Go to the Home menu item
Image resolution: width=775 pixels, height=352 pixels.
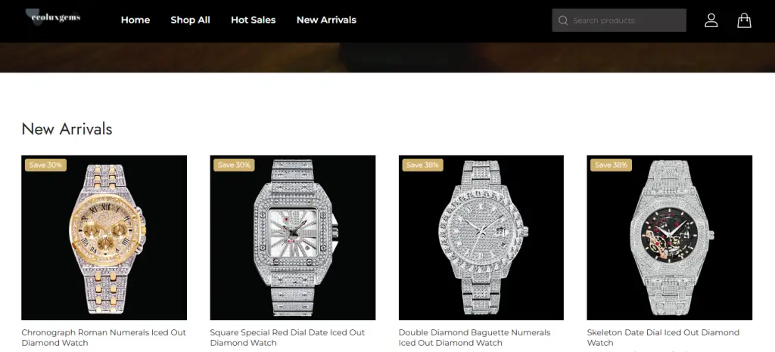tap(135, 20)
